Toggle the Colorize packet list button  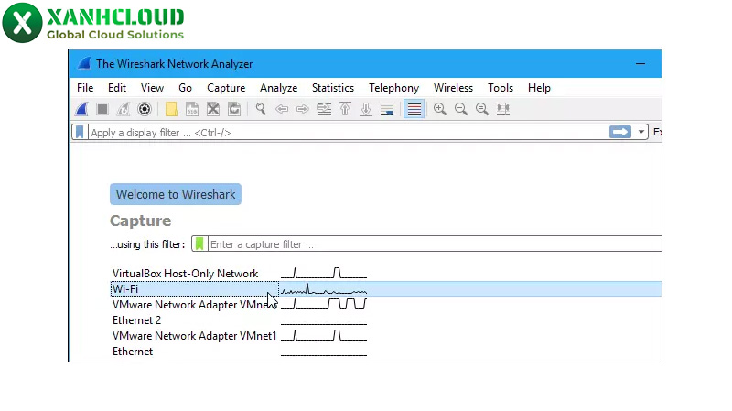tap(414, 109)
